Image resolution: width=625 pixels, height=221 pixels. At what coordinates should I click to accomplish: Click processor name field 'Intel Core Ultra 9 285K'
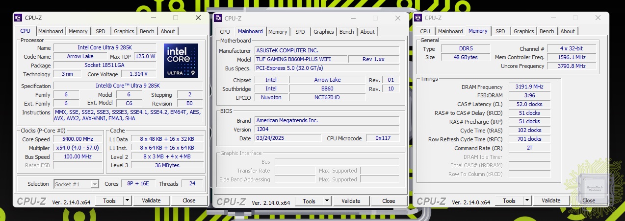pos(105,48)
